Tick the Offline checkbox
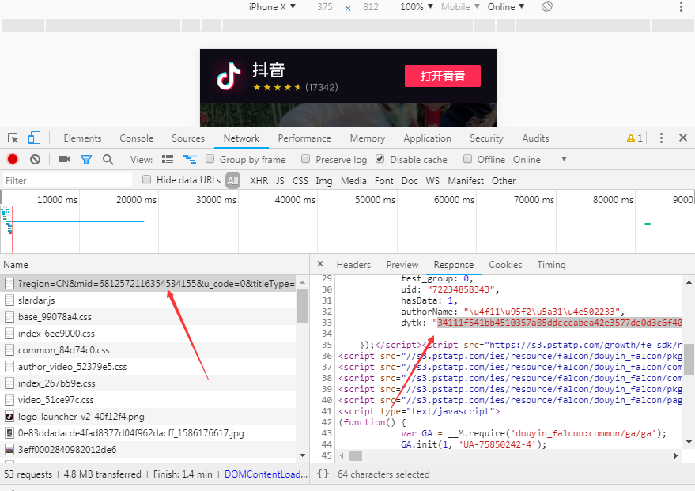 467,159
